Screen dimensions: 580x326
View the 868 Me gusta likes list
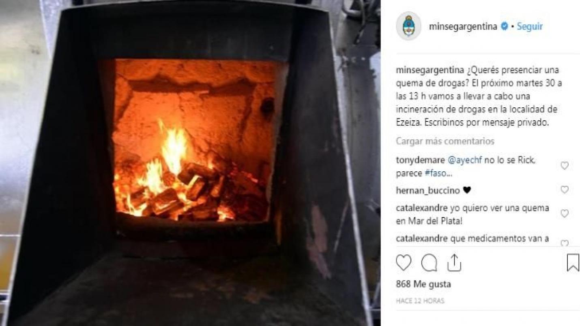(x=423, y=284)
